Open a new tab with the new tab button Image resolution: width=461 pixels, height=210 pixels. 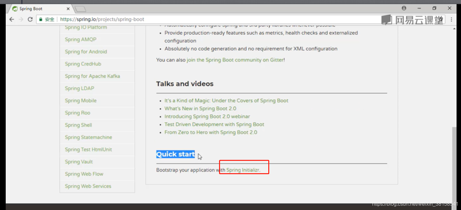[x=81, y=9]
